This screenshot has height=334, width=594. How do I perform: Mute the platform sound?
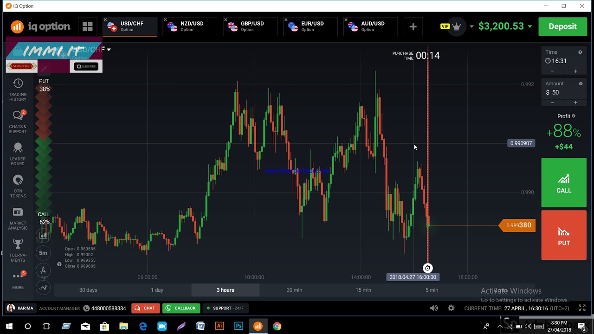(434, 308)
